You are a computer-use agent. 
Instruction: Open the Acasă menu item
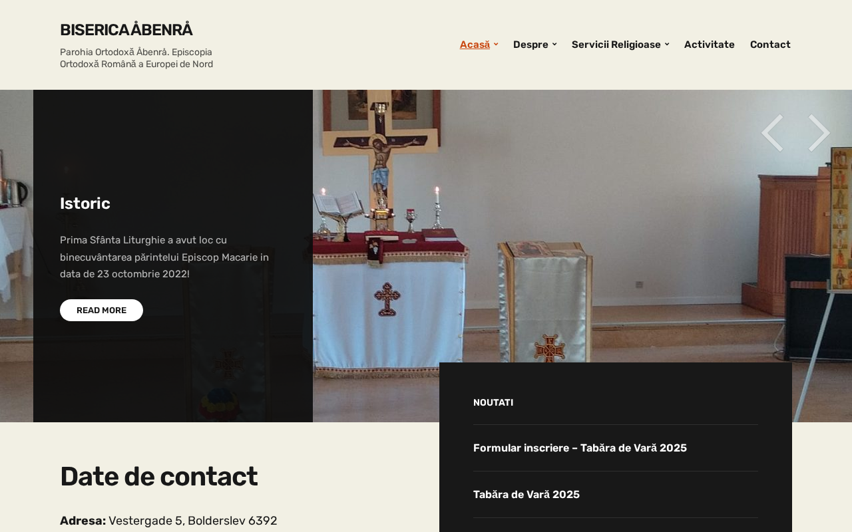click(x=475, y=45)
